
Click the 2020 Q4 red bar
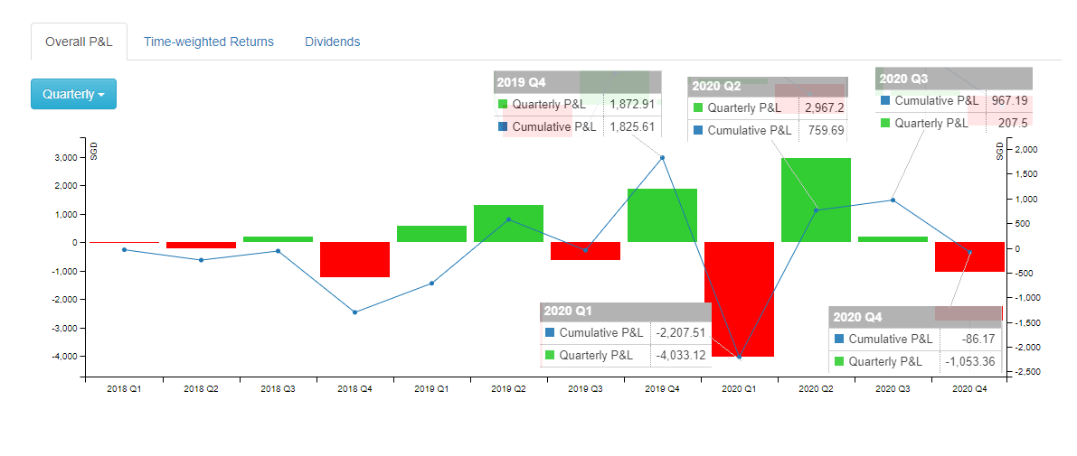point(970,257)
